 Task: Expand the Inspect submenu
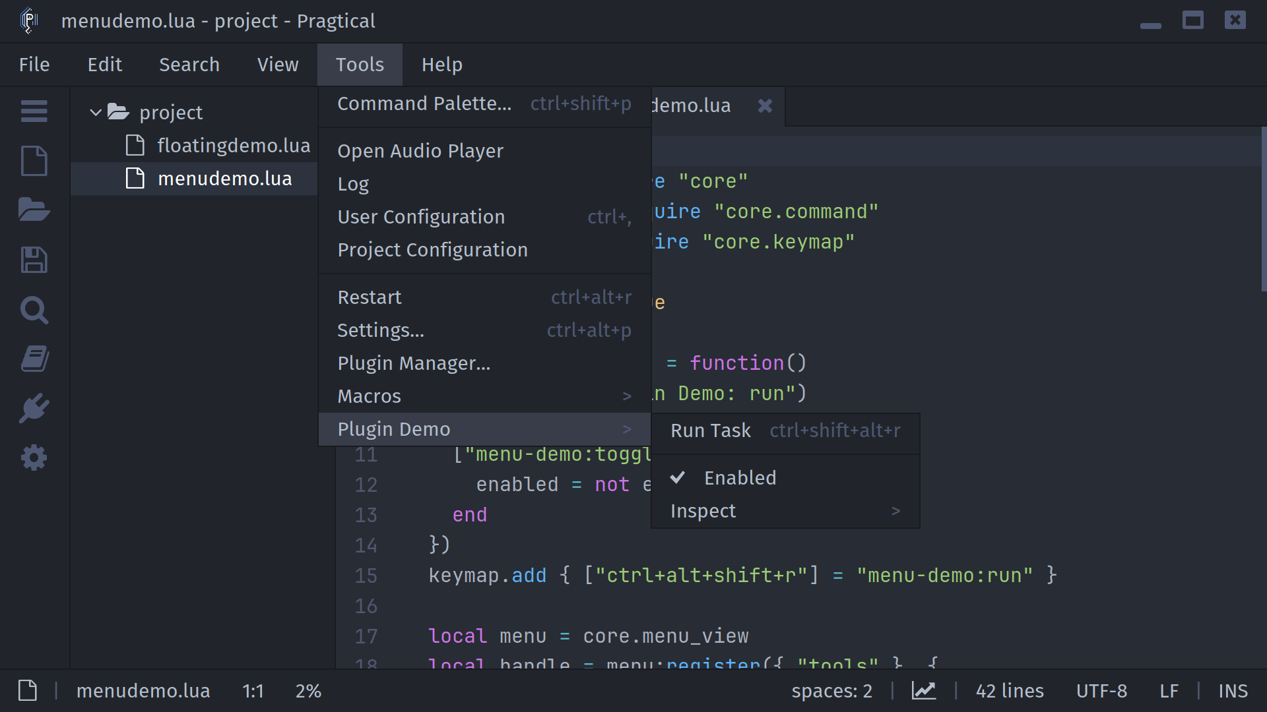[785, 511]
